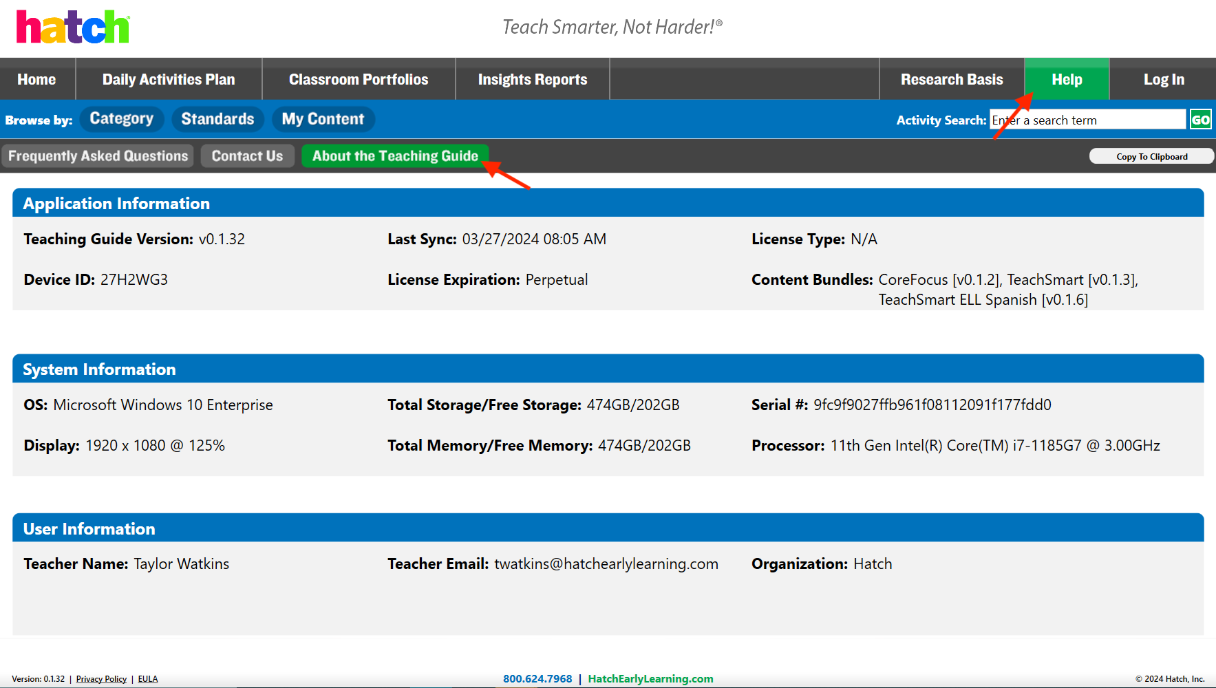
Task: Click footer Version: 0.1.32 text
Action: click(39, 679)
